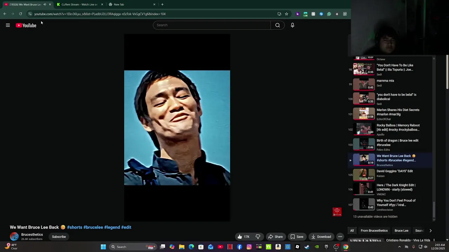
Task: Open 'you don't have to be belal is diabolical' video
Action: (389, 99)
